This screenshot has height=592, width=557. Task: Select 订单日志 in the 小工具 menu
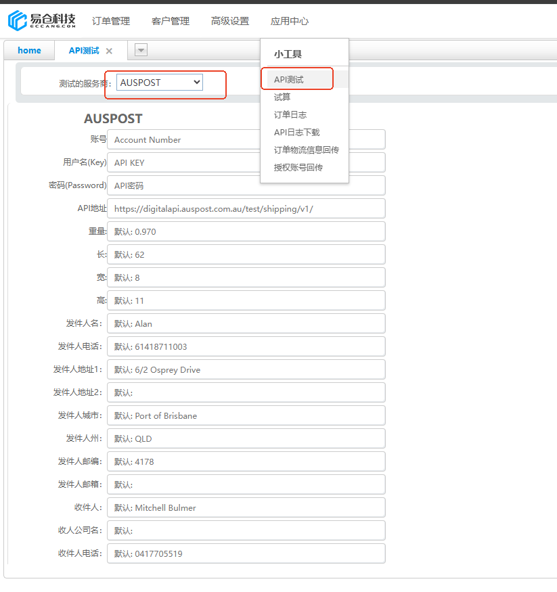pyautogui.click(x=290, y=115)
